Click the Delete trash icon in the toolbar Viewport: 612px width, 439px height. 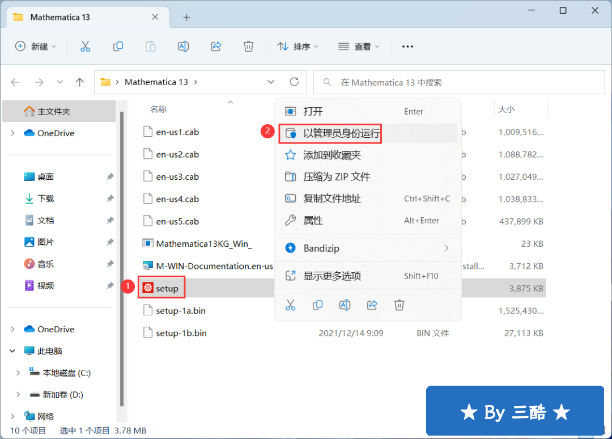pyautogui.click(x=249, y=47)
